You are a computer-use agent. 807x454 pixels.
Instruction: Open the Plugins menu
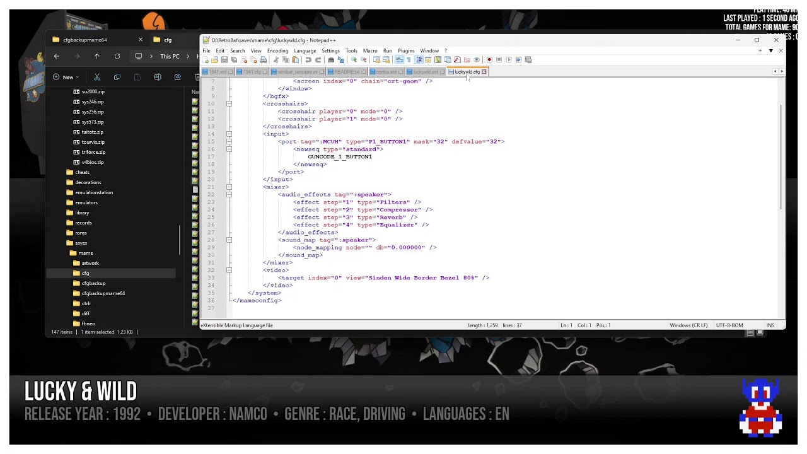[406, 51]
